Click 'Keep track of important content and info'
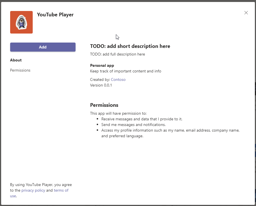 pyautogui.click(x=126, y=71)
